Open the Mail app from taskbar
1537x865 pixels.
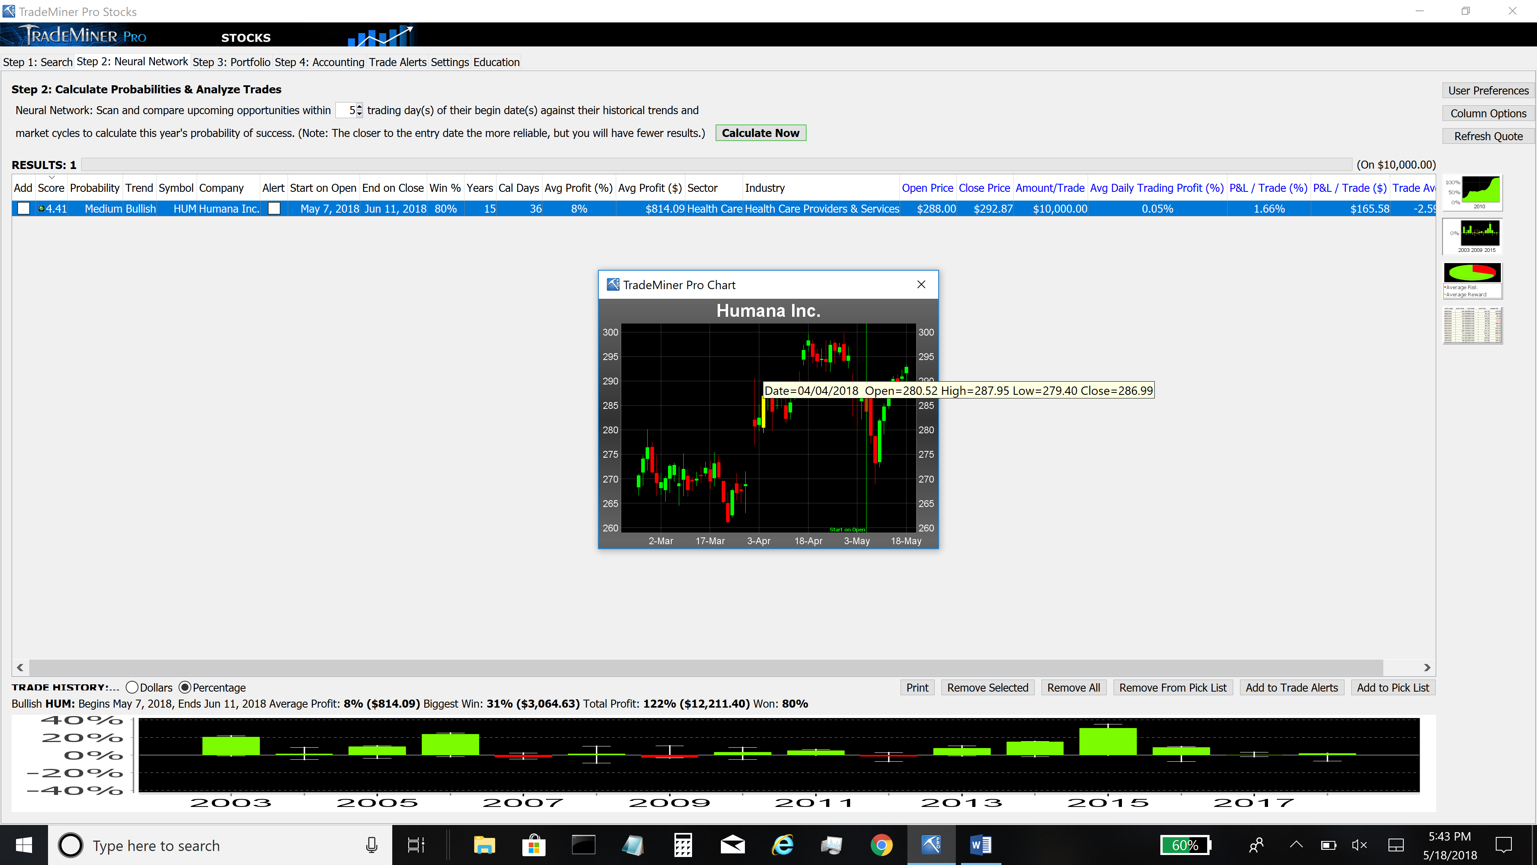733,845
